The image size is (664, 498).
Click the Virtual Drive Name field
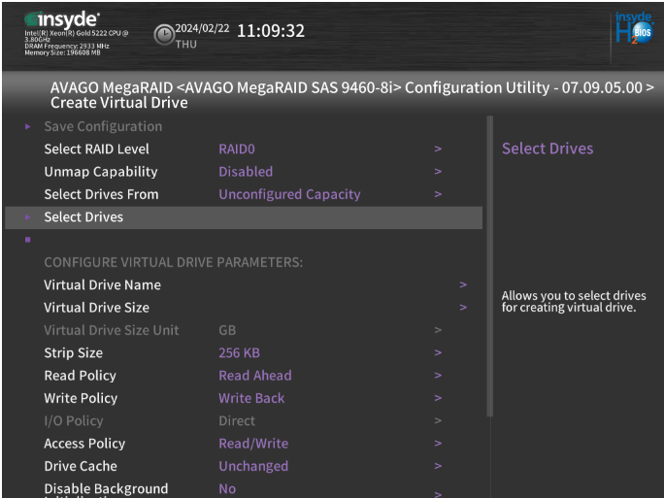[102, 285]
